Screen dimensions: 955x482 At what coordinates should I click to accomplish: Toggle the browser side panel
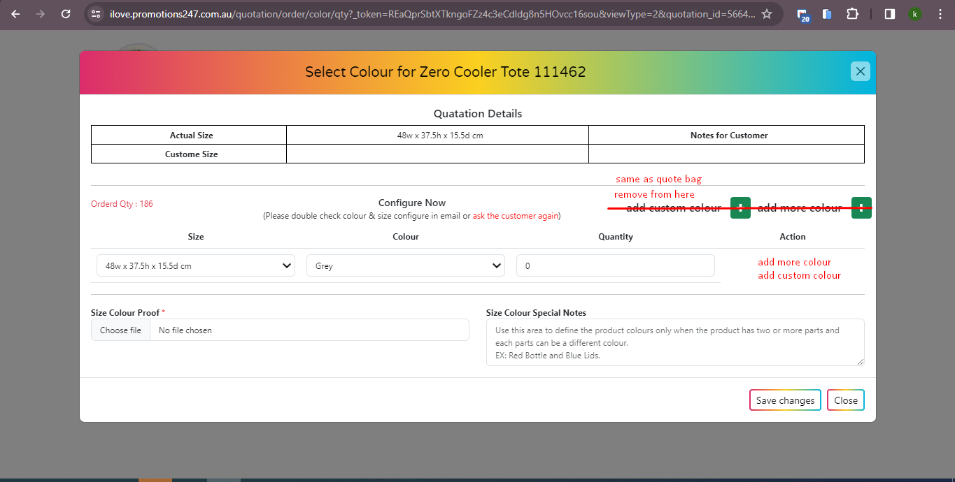(889, 14)
